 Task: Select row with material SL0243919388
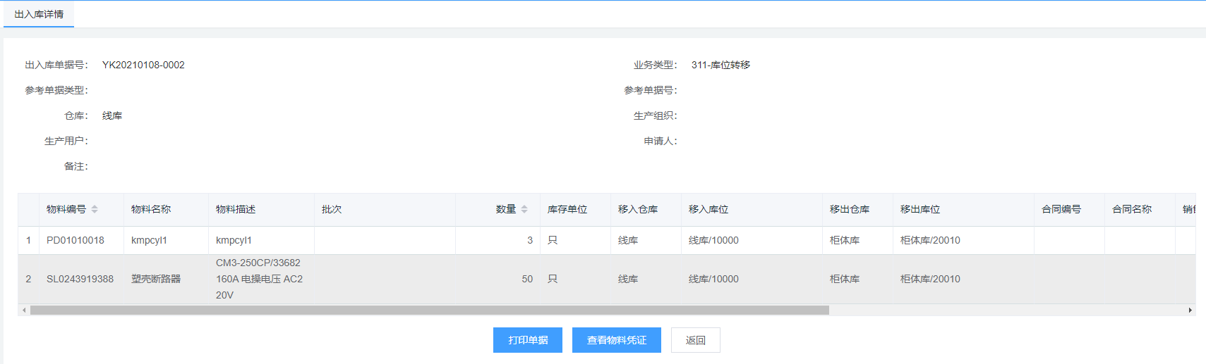click(x=80, y=279)
